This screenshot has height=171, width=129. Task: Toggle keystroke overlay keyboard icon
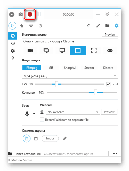31,26
